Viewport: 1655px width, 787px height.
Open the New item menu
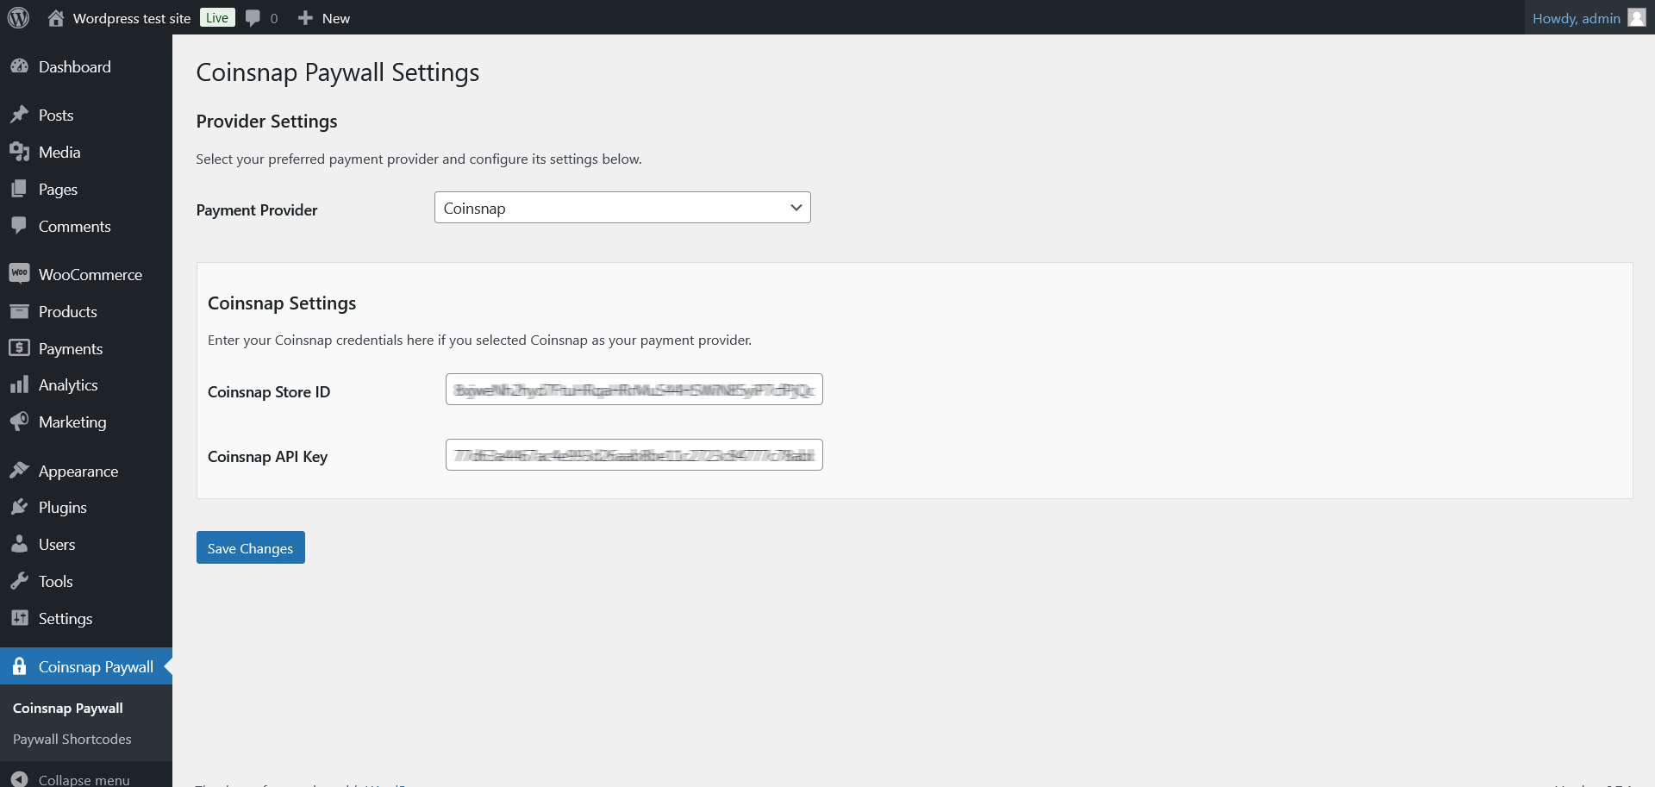click(323, 17)
